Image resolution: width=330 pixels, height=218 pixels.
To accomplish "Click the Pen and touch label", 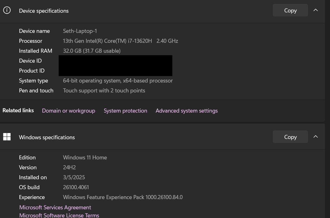I will coord(36,90).
